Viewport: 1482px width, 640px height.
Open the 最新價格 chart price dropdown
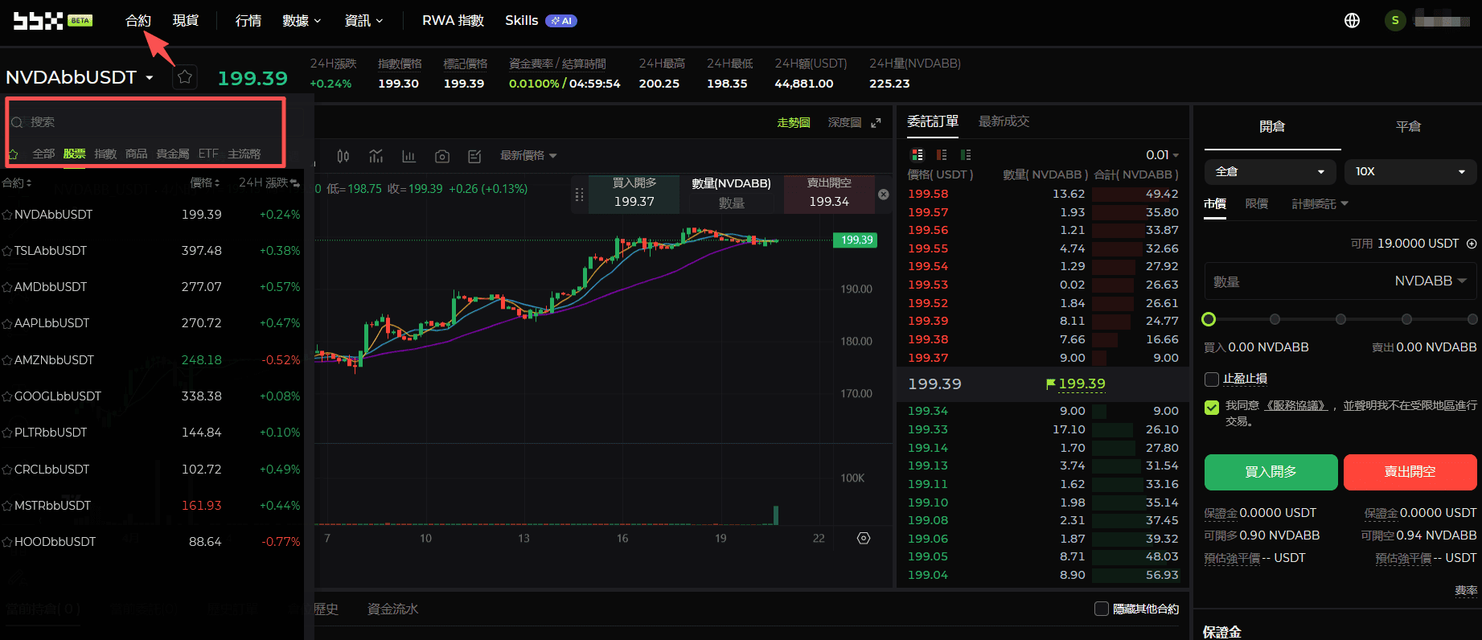[x=528, y=156]
